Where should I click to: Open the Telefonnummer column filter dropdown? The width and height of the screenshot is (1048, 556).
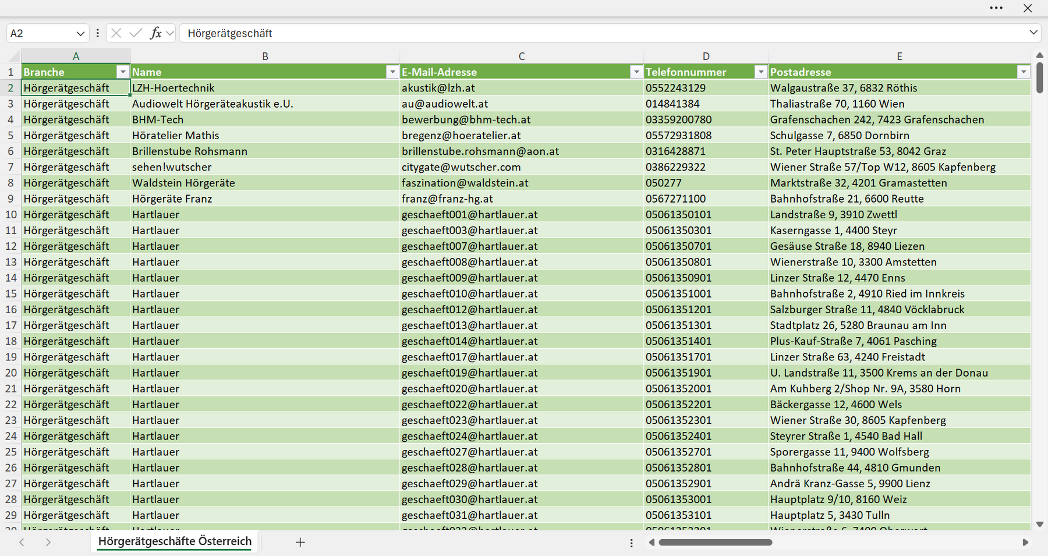[x=760, y=72]
